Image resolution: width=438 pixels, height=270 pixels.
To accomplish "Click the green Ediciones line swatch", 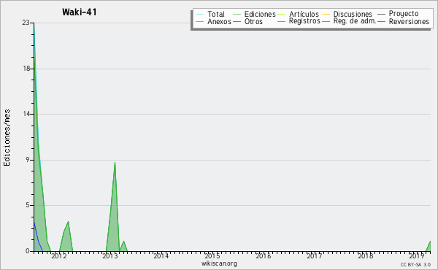I will 237,14.
